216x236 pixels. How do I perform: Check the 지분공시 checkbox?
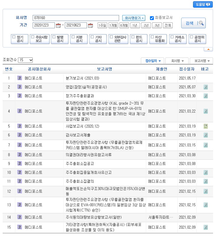[x=73, y=37]
